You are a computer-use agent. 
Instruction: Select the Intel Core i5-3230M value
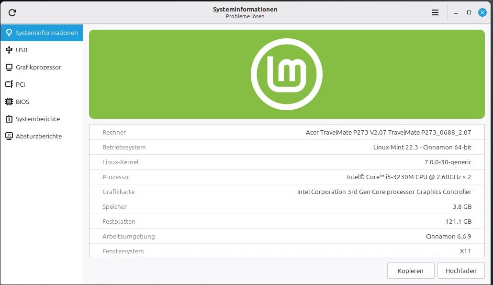(409, 177)
